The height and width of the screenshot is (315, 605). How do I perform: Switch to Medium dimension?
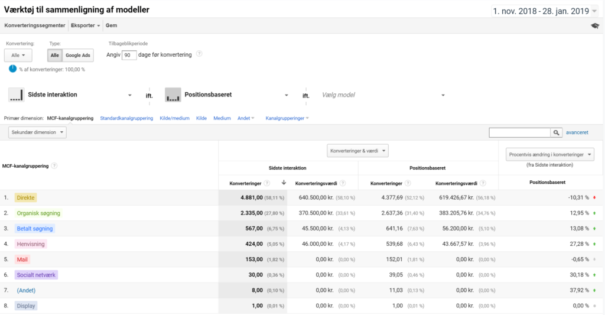point(222,118)
